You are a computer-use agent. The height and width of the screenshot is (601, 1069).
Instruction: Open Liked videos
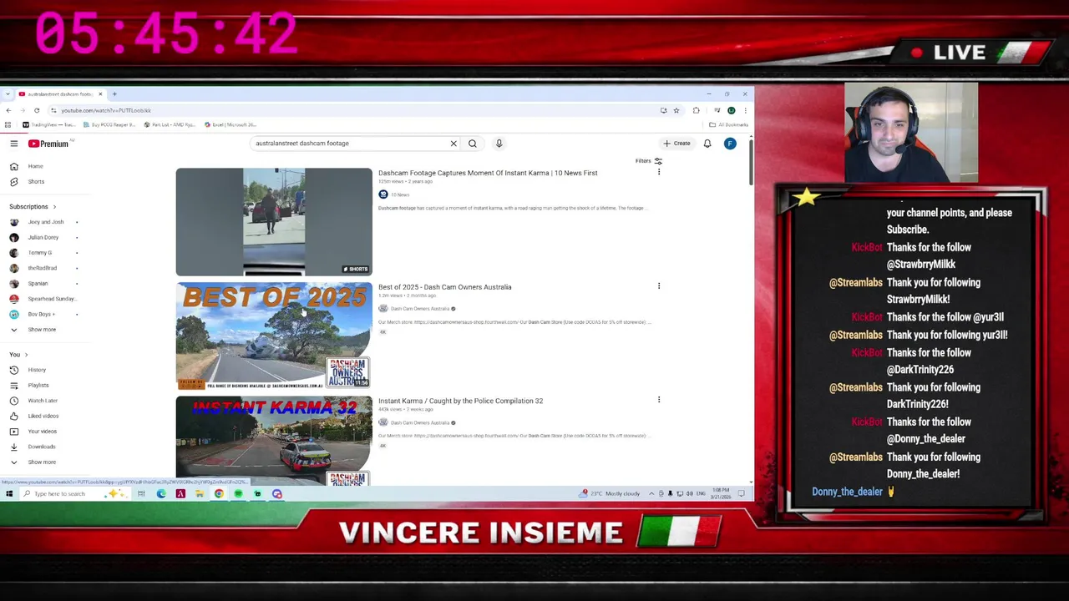(x=34, y=416)
